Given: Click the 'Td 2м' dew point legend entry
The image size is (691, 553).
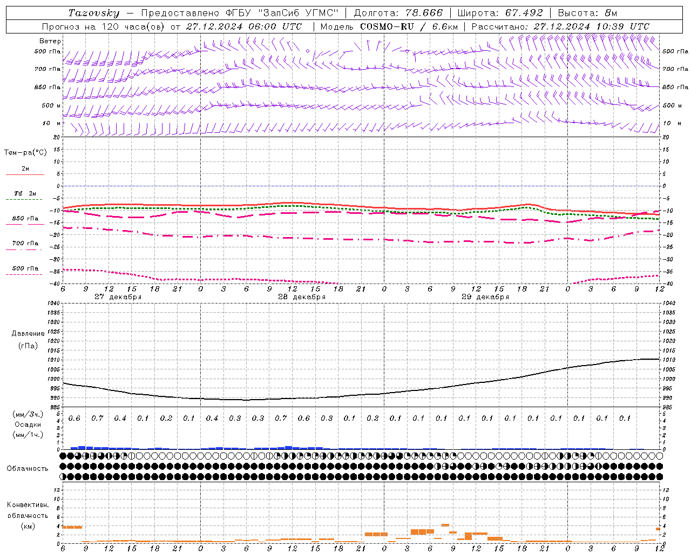Looking at the screenshot, I should point(25,193).
